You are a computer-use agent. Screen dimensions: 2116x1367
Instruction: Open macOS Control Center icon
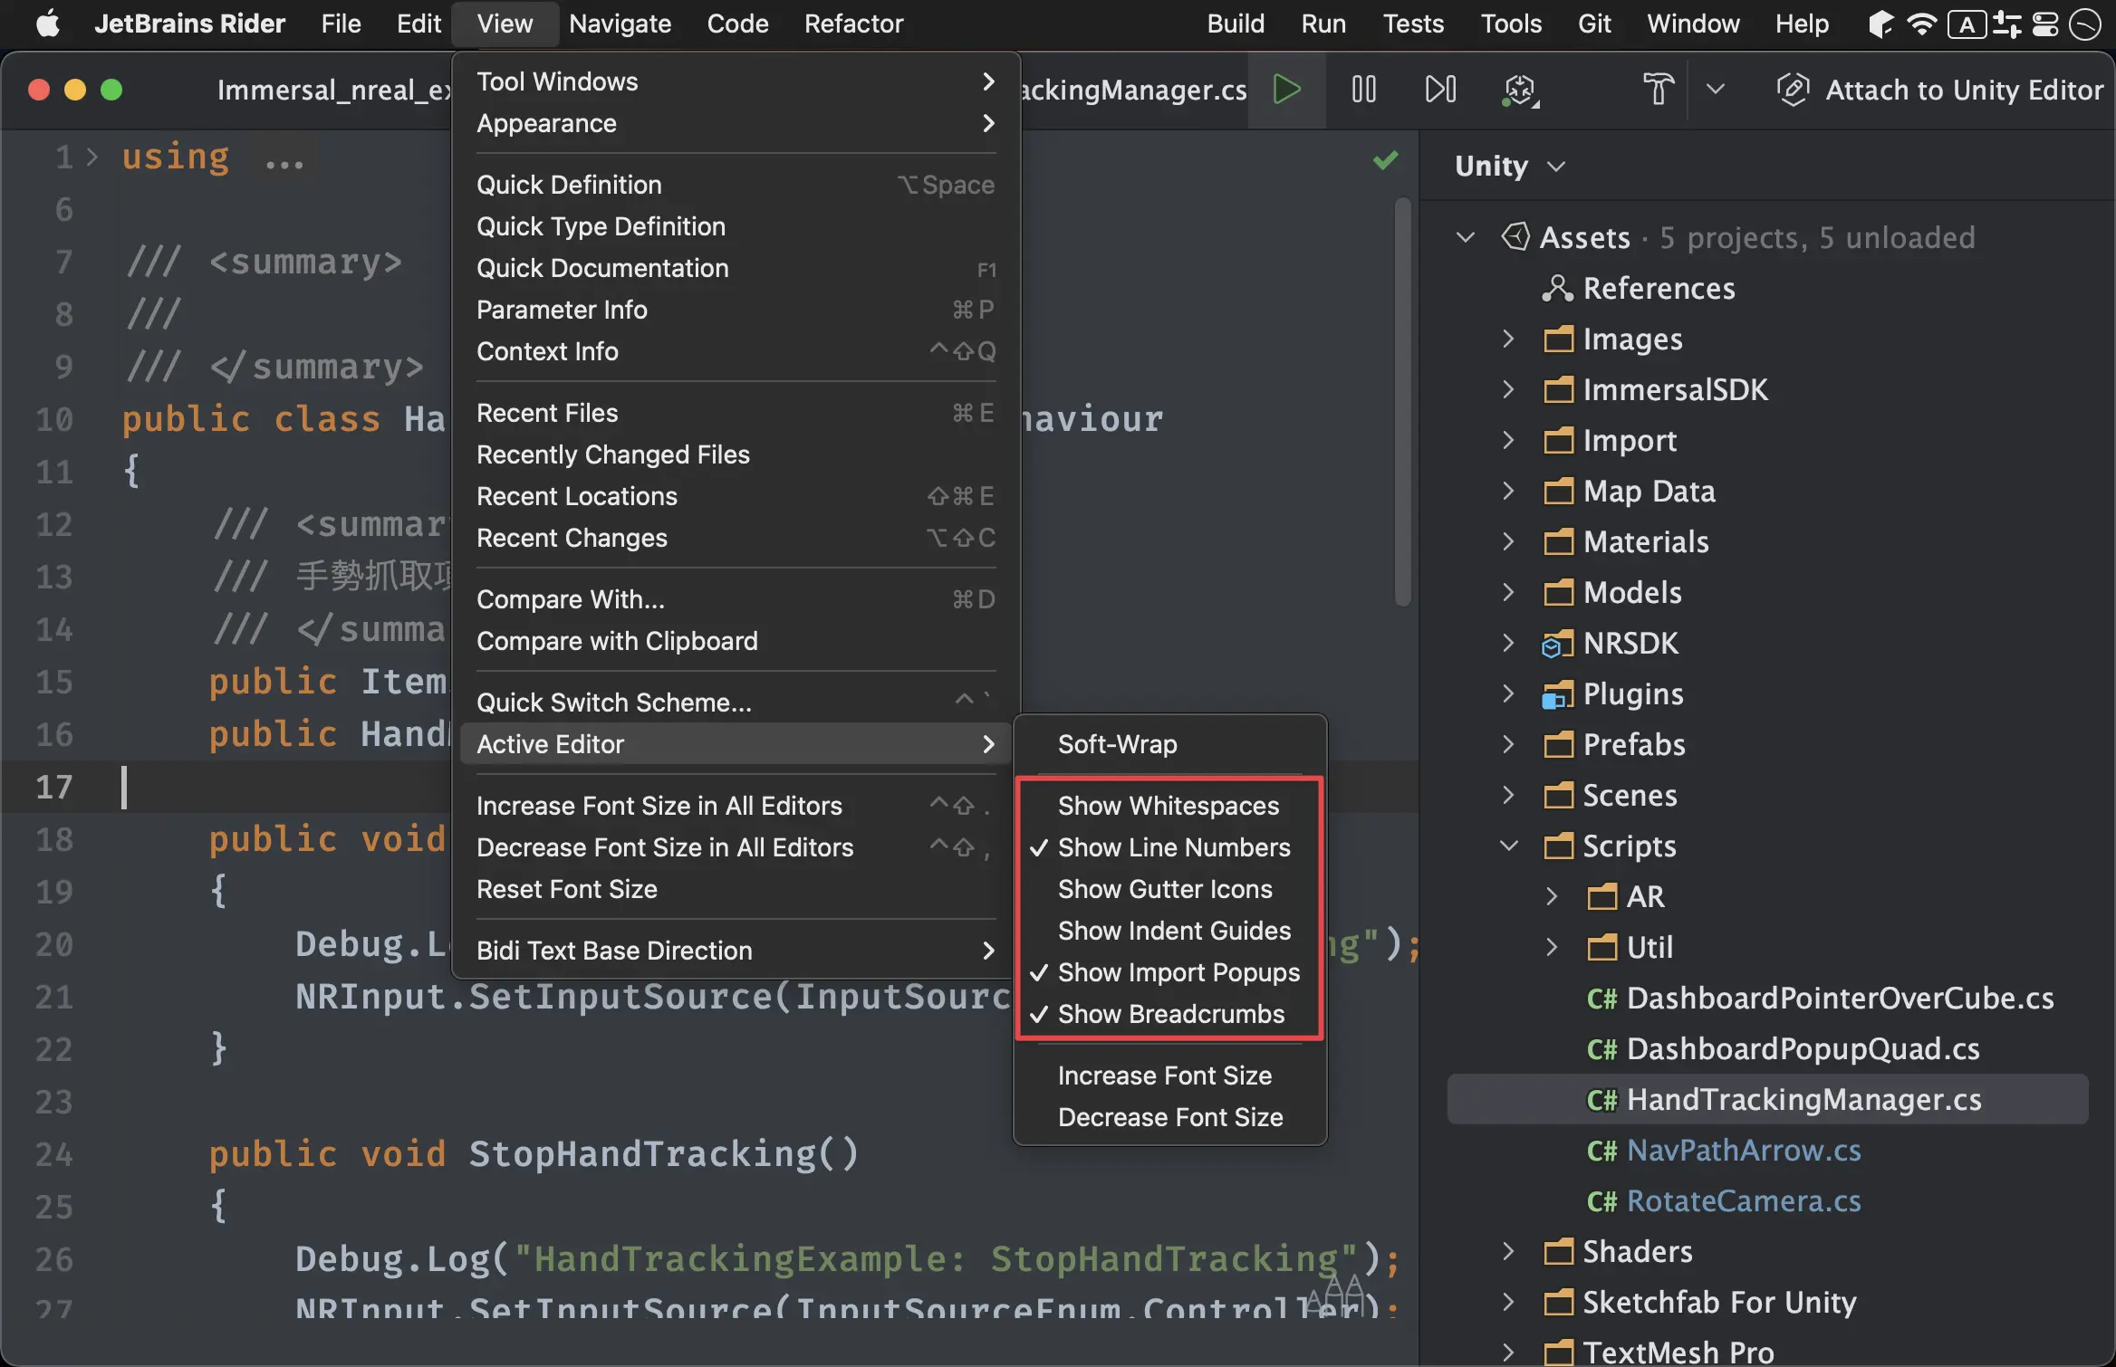2045,24
